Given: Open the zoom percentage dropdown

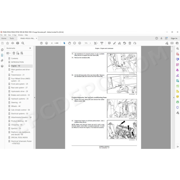Looking at the screenshot, I should click(90, 43).
